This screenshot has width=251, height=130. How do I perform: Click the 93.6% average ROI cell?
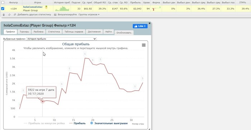click(124, 9)
